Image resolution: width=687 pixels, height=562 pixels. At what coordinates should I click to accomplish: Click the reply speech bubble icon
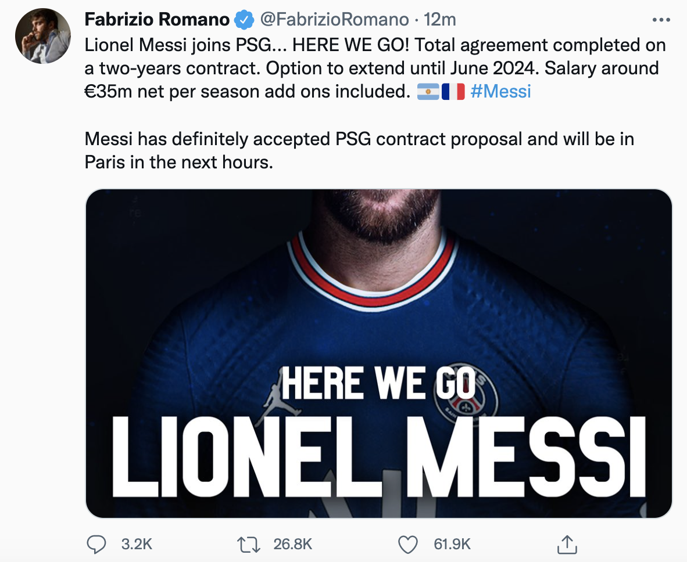tap(96, 544)
